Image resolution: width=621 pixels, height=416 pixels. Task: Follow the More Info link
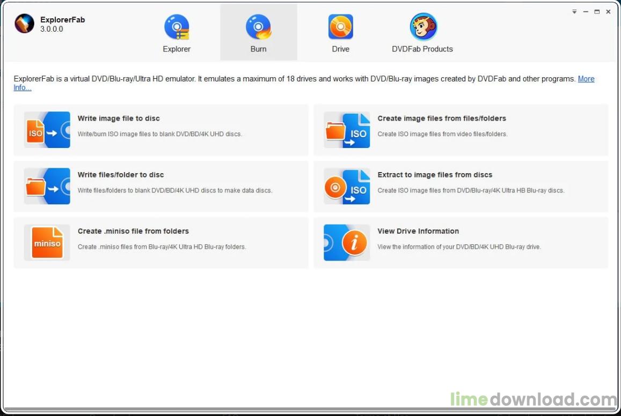(586, 79)
